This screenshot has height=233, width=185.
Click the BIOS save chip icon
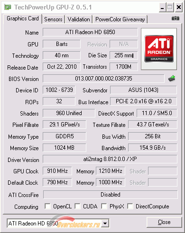(172, 79)
